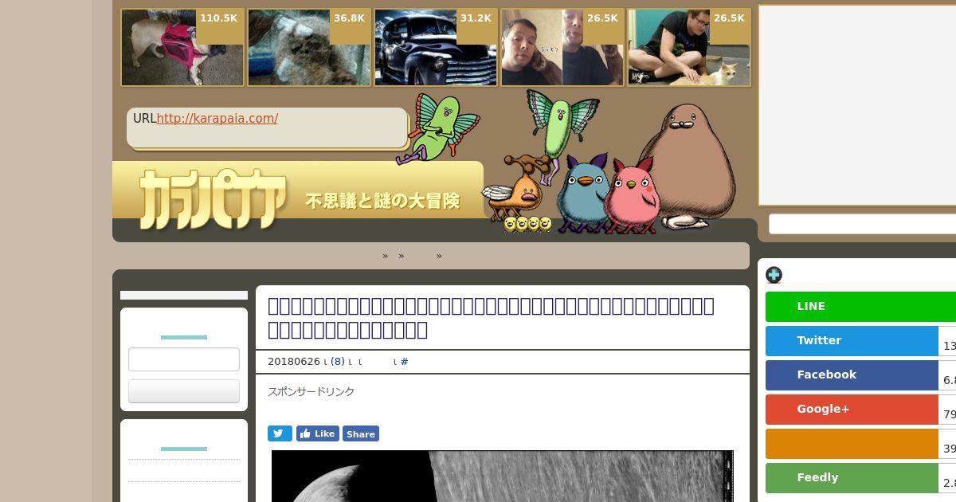Open the two men thumbnail next to the car
The width and height of the screenshot is (956, 502).
tap(562, 48)
